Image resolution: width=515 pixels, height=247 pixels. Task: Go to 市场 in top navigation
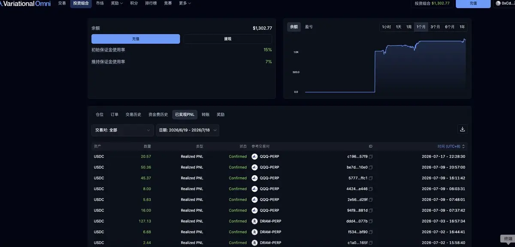pos(100,3)
